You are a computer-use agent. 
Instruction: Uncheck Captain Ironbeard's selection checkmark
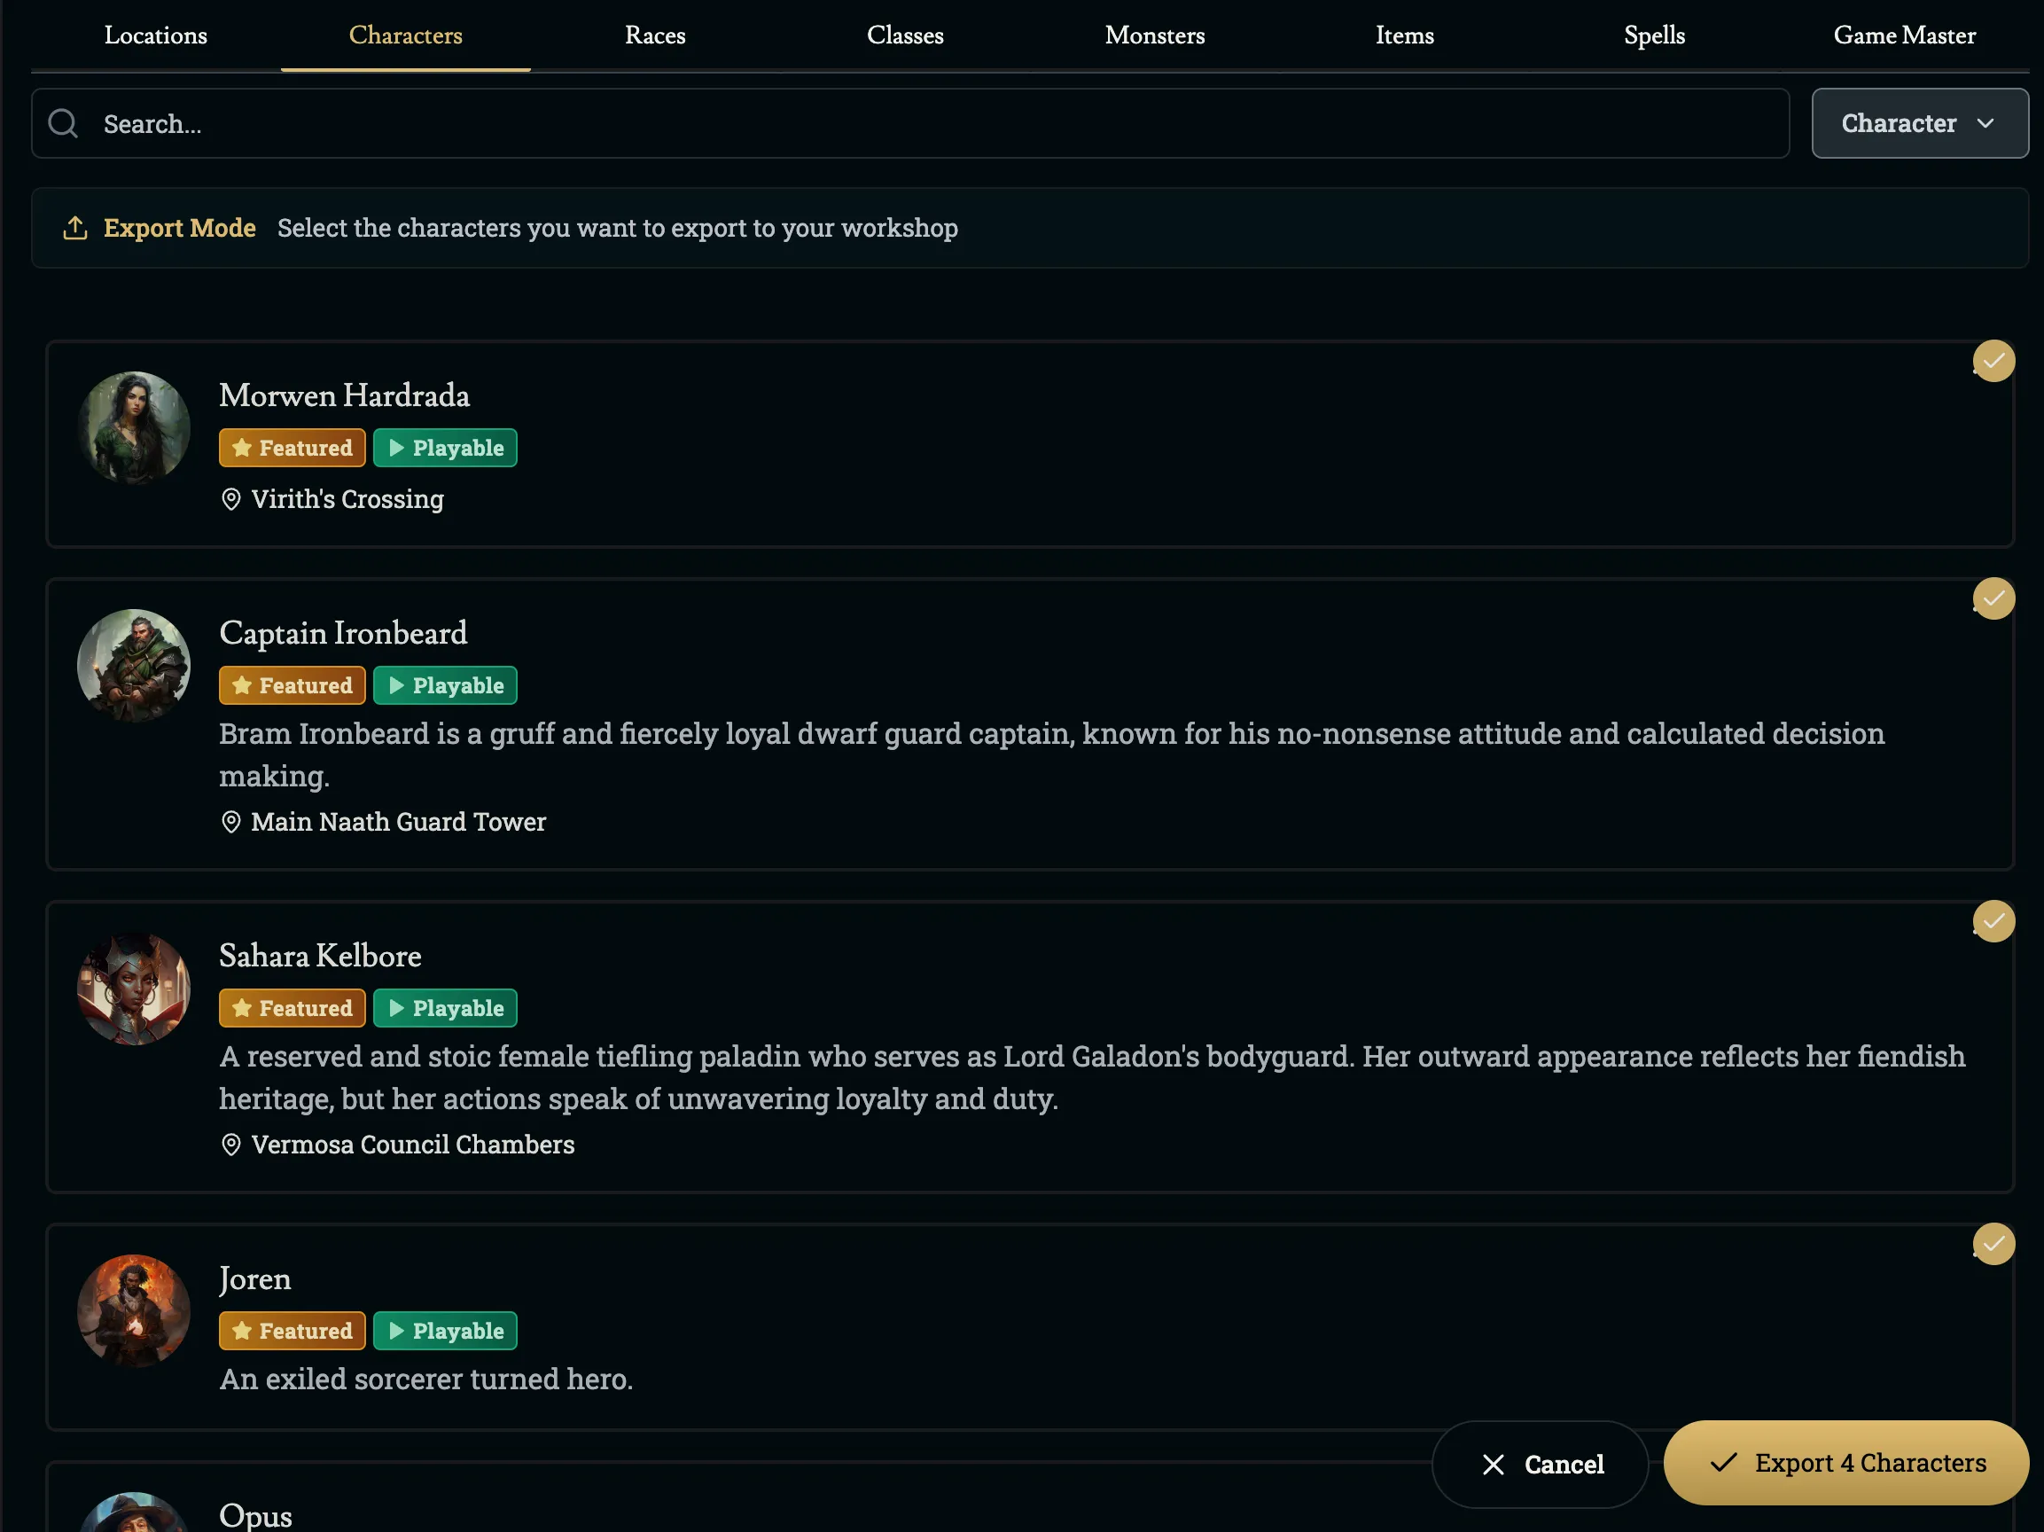click(x=1993, y=598)
